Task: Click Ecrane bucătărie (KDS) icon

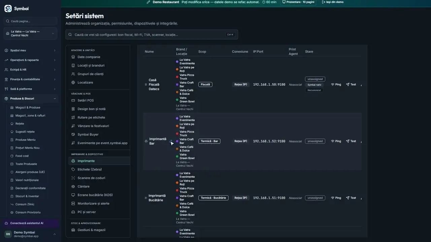Action: click(73, 195)
